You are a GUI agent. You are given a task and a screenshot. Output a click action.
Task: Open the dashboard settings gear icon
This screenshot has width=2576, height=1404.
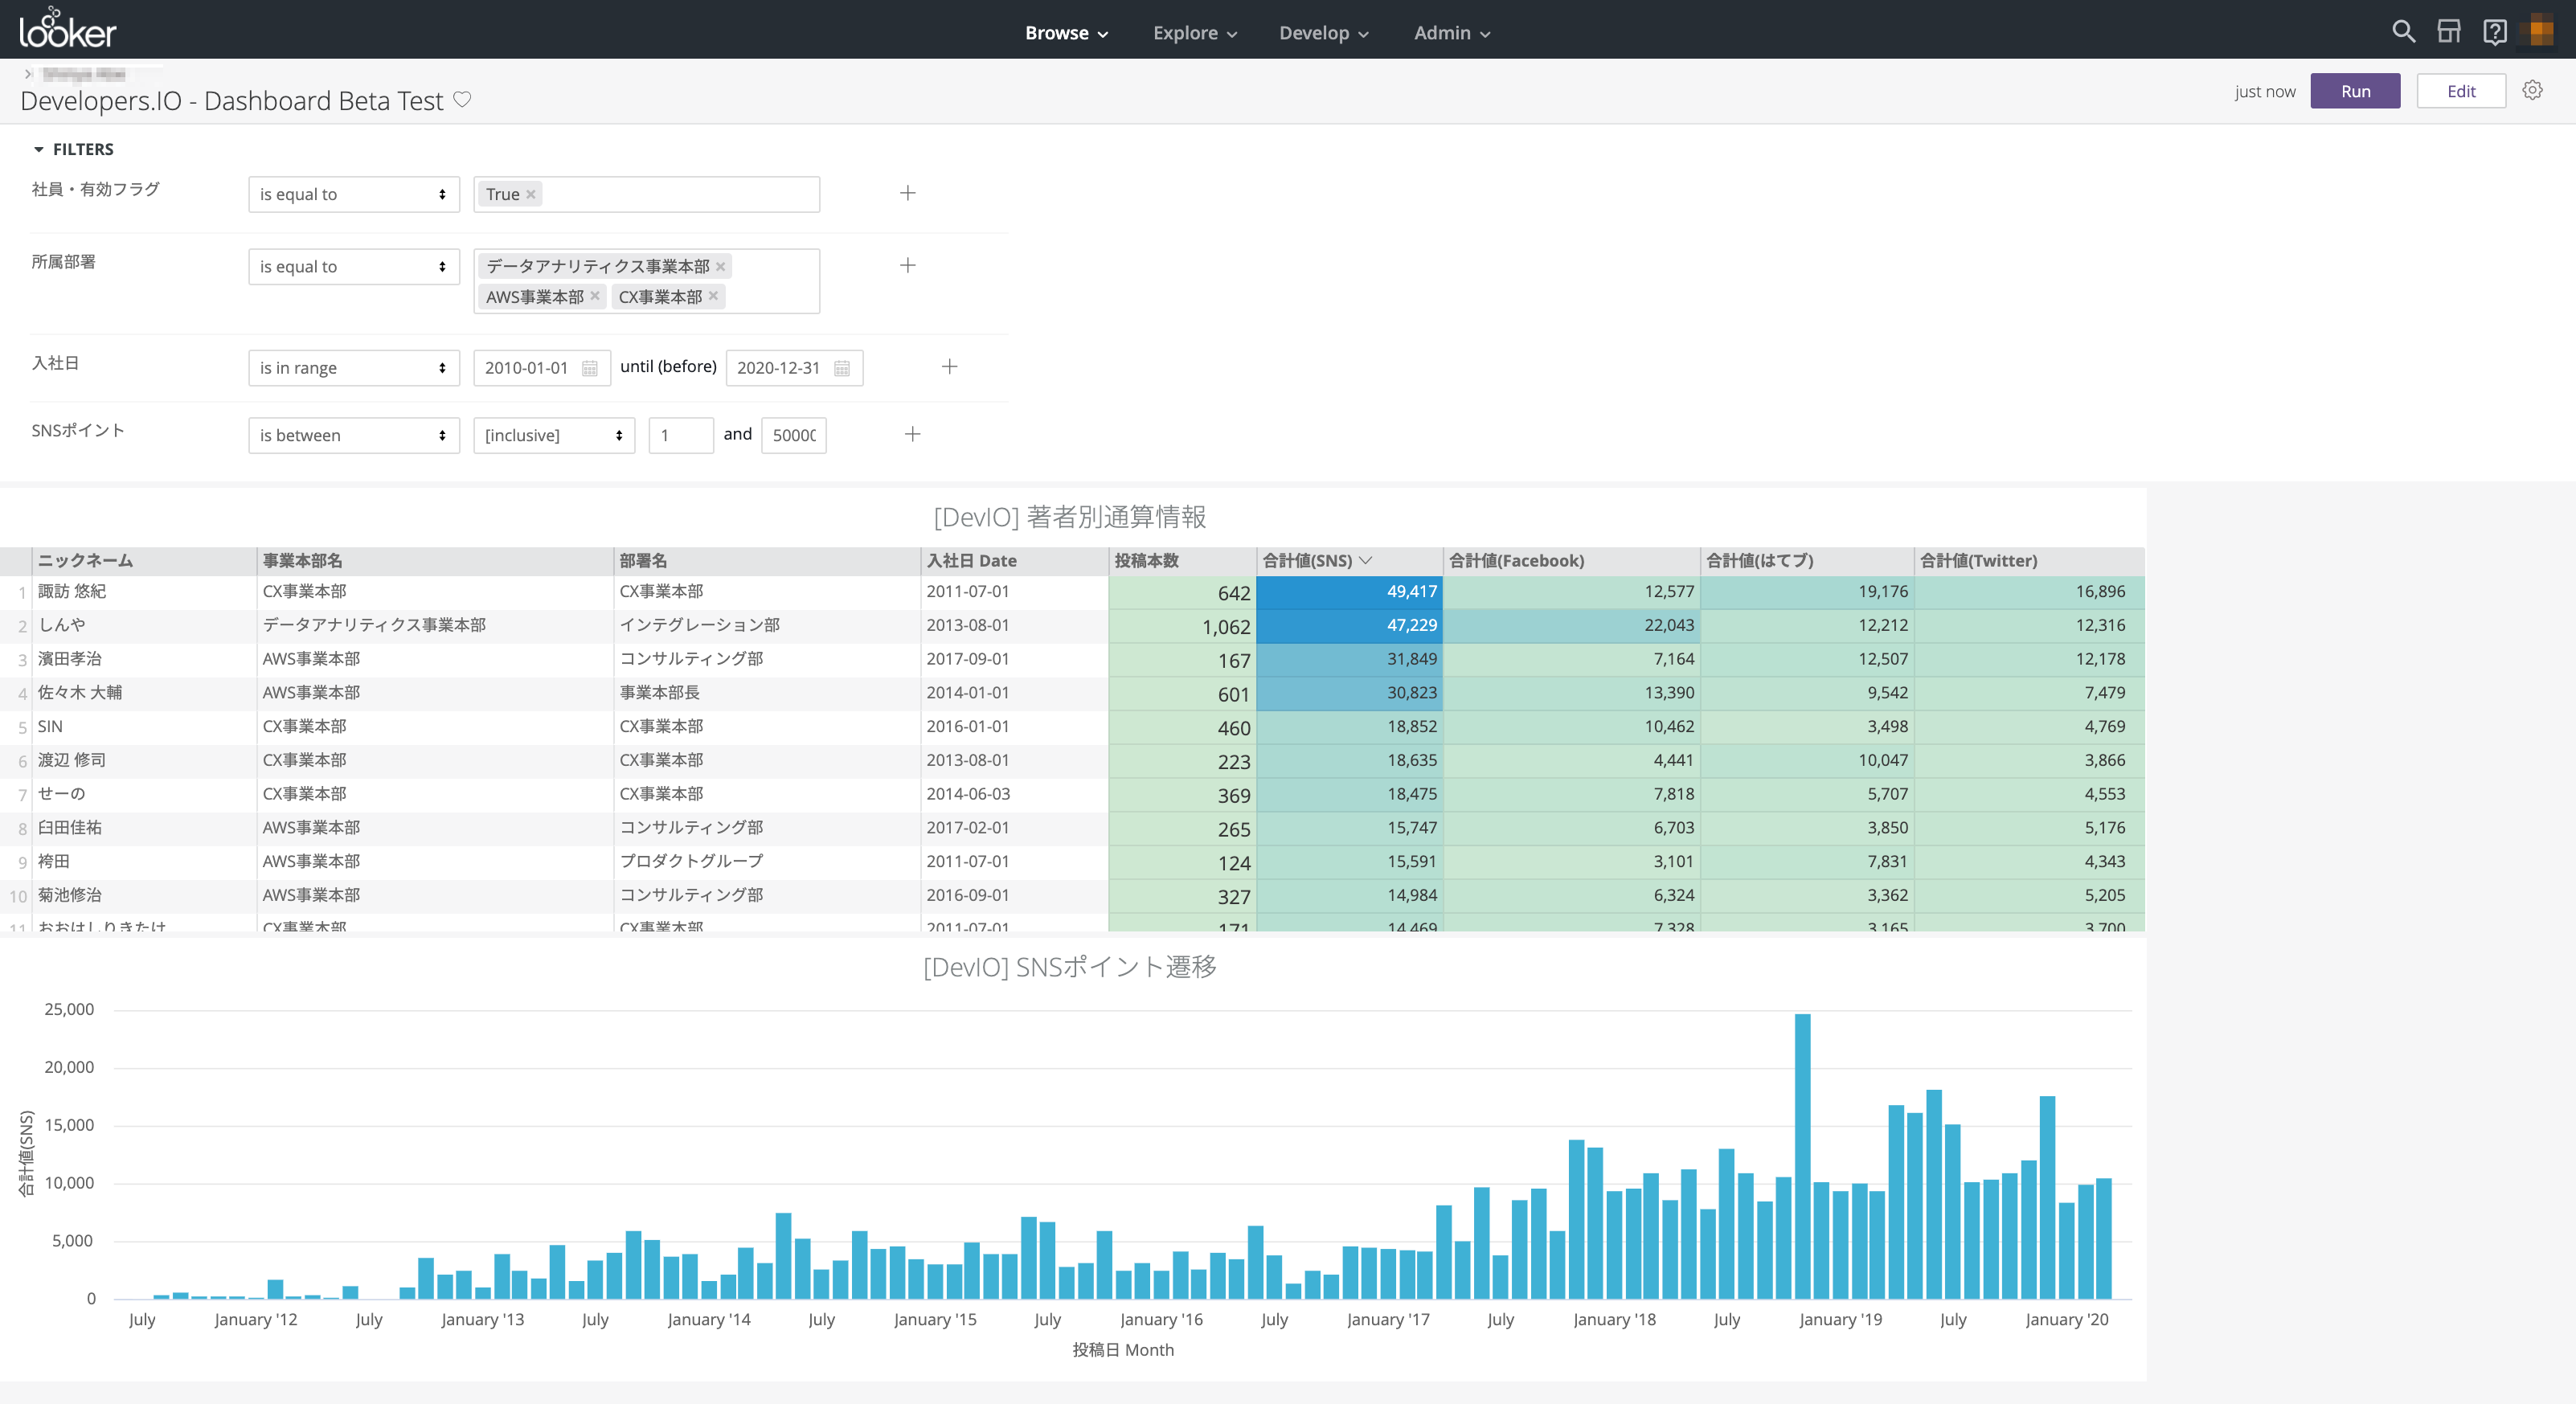pos(2532,90)
